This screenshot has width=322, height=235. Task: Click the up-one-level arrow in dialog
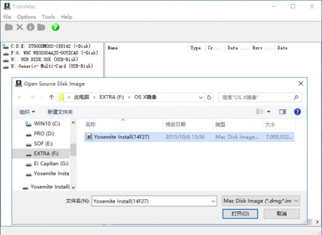coord(51,97)
